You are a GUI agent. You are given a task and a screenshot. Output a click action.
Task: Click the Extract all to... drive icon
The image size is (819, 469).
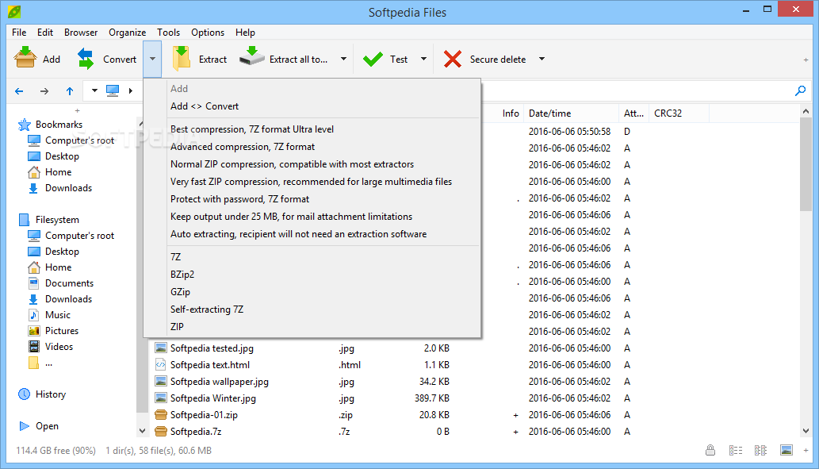click(x=252, y=56)
